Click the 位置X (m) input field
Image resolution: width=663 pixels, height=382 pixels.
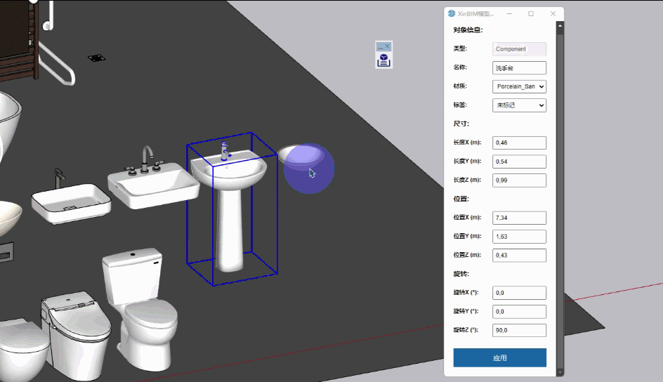pyautogui.click(x=520, y=218)
